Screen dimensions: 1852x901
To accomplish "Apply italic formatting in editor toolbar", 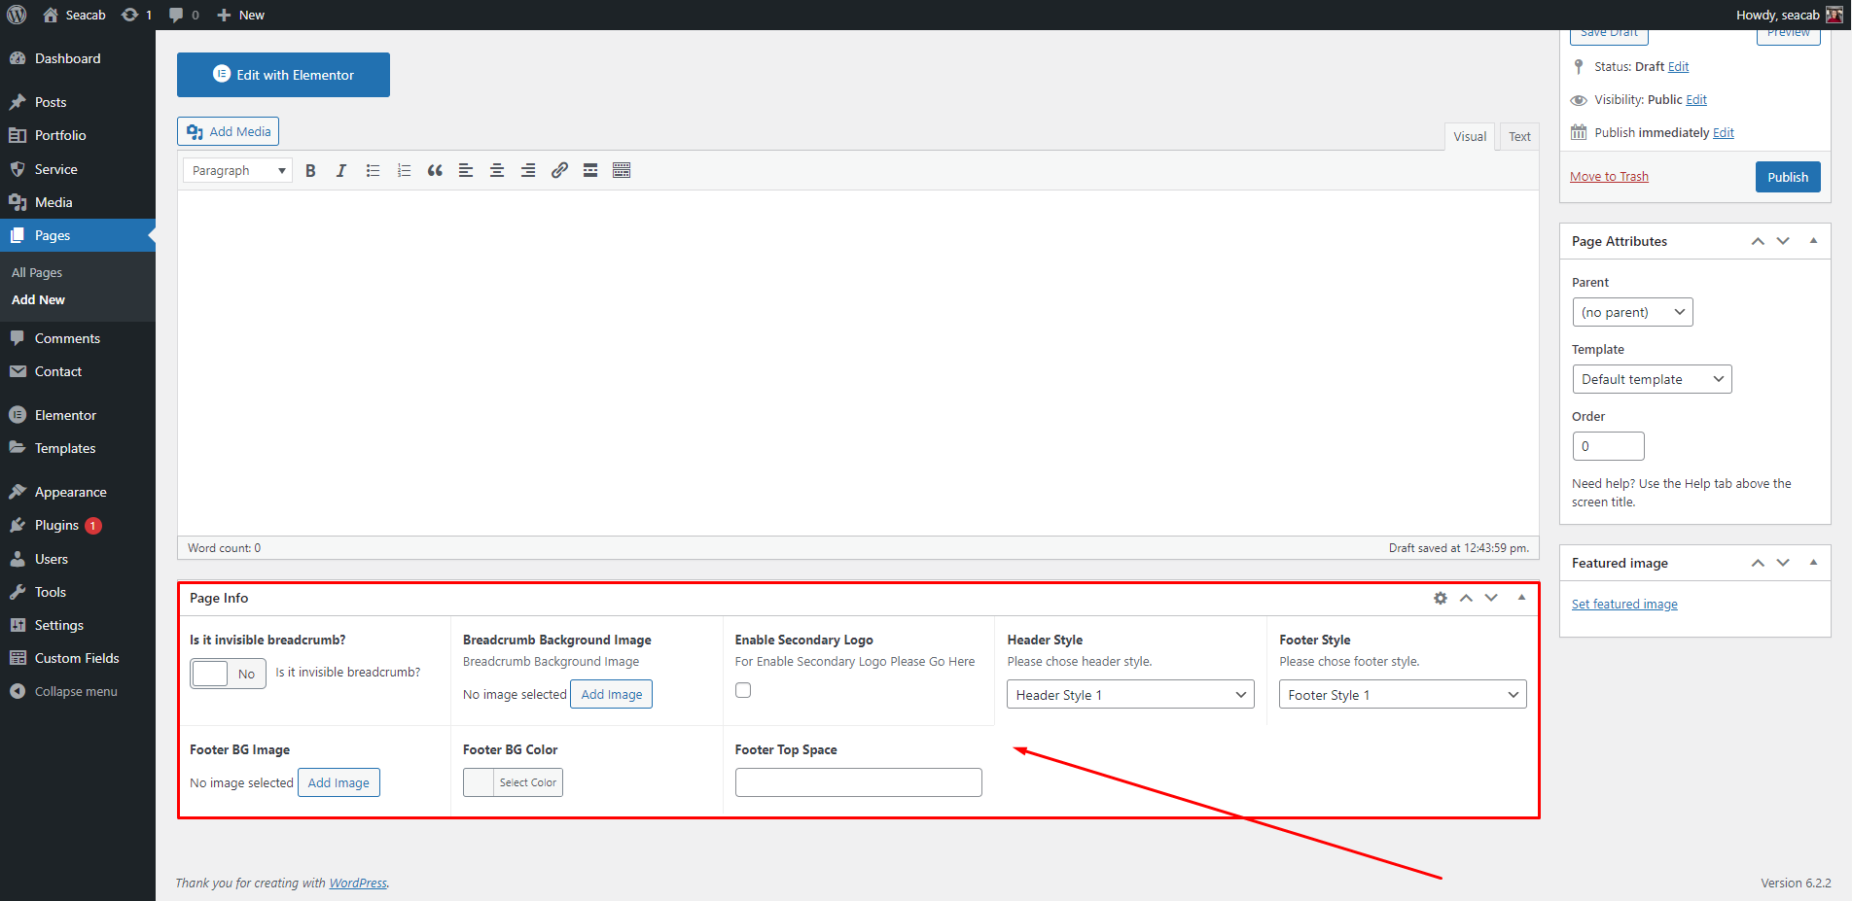I will [x=341, y=171].
